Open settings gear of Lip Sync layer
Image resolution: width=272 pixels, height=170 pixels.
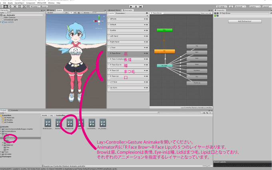tap(147, 88)
